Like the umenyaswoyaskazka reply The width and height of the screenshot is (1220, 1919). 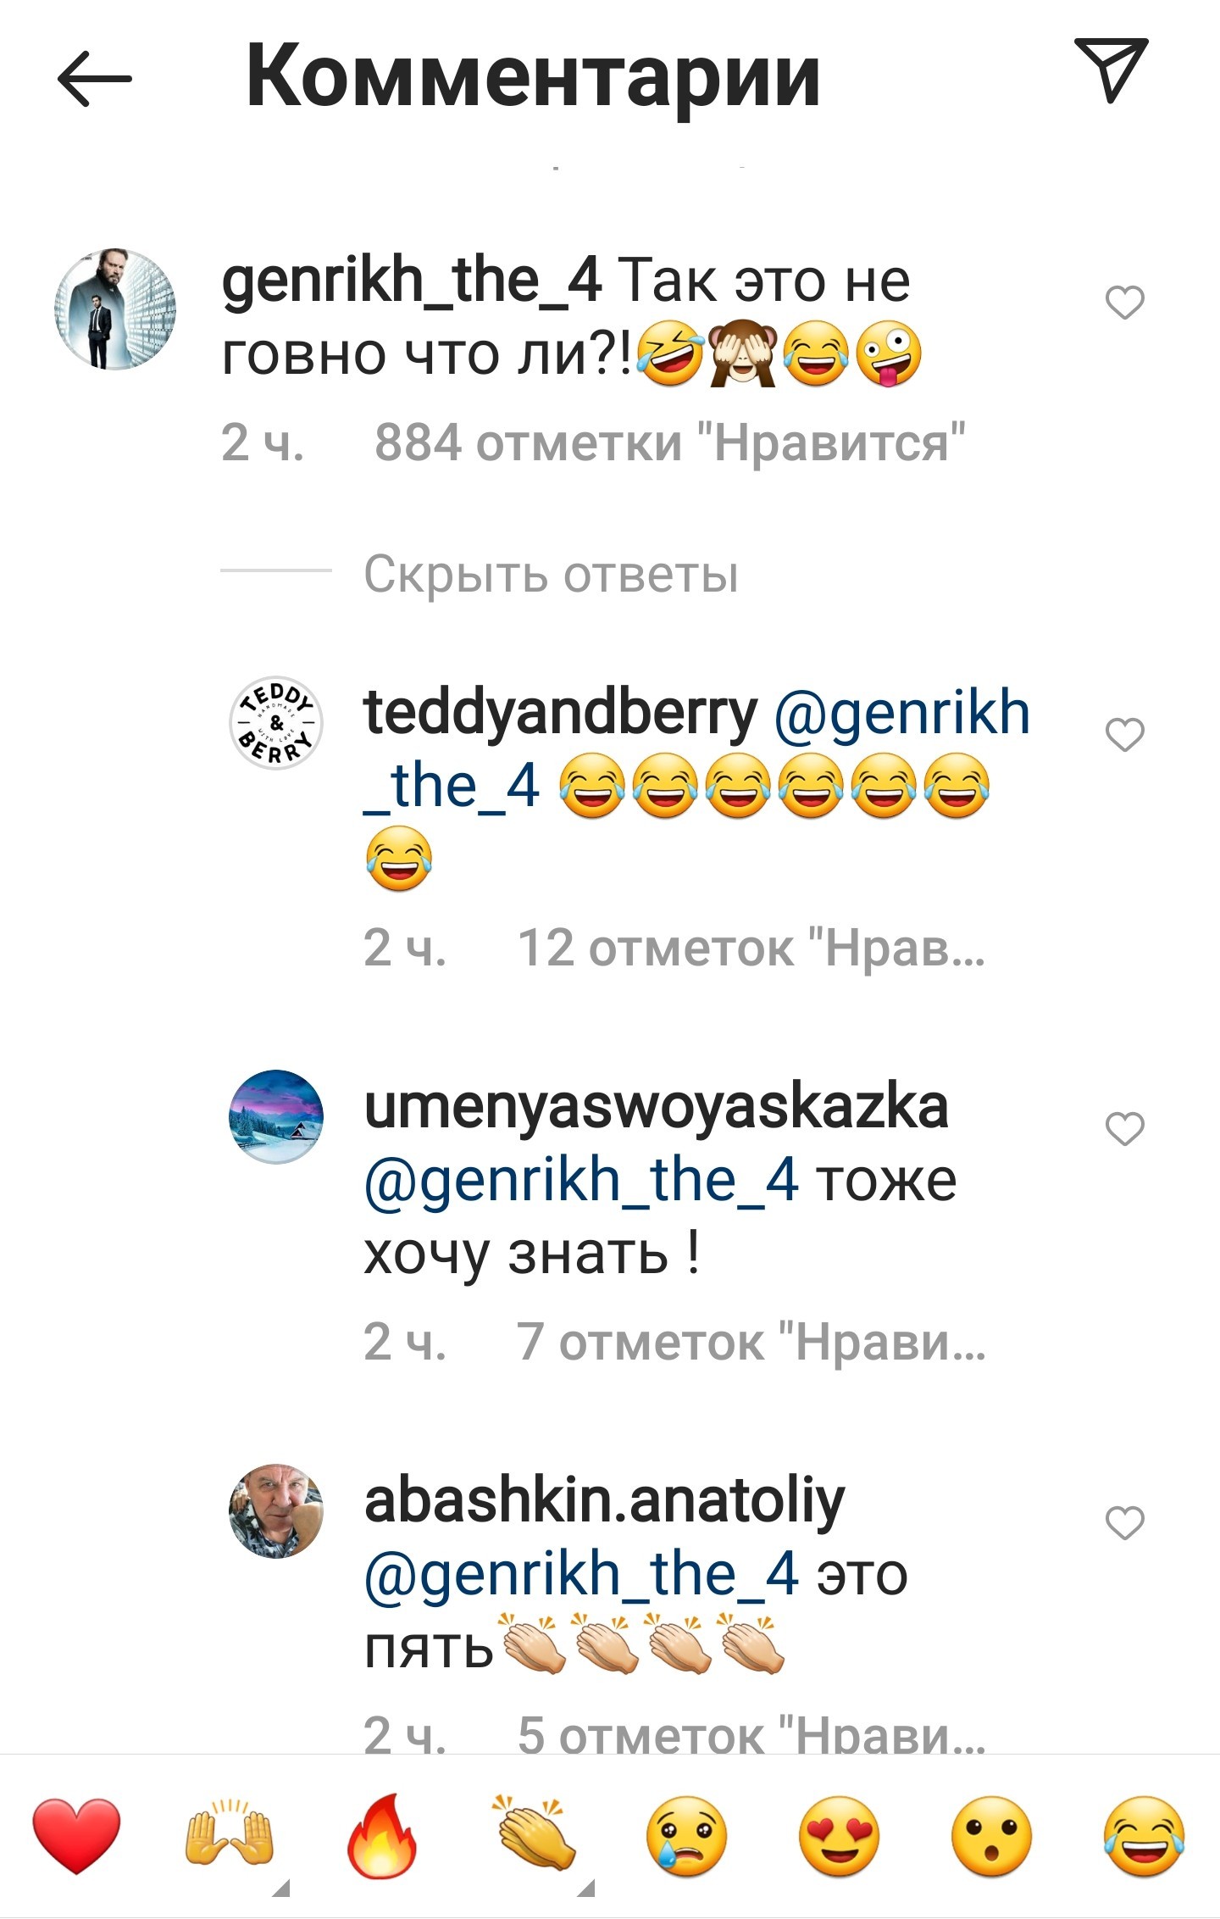tap(1125, 1128)
